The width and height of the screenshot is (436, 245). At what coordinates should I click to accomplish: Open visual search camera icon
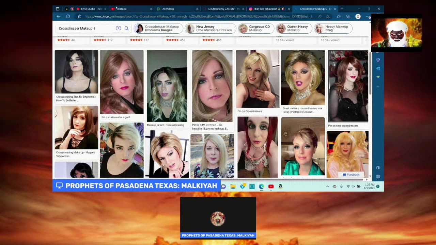point(119,28)
